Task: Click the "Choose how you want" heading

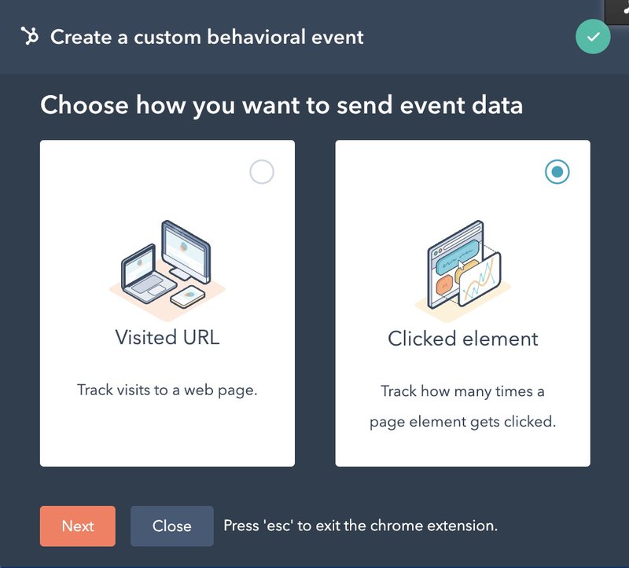Action: tap(281, 104)
